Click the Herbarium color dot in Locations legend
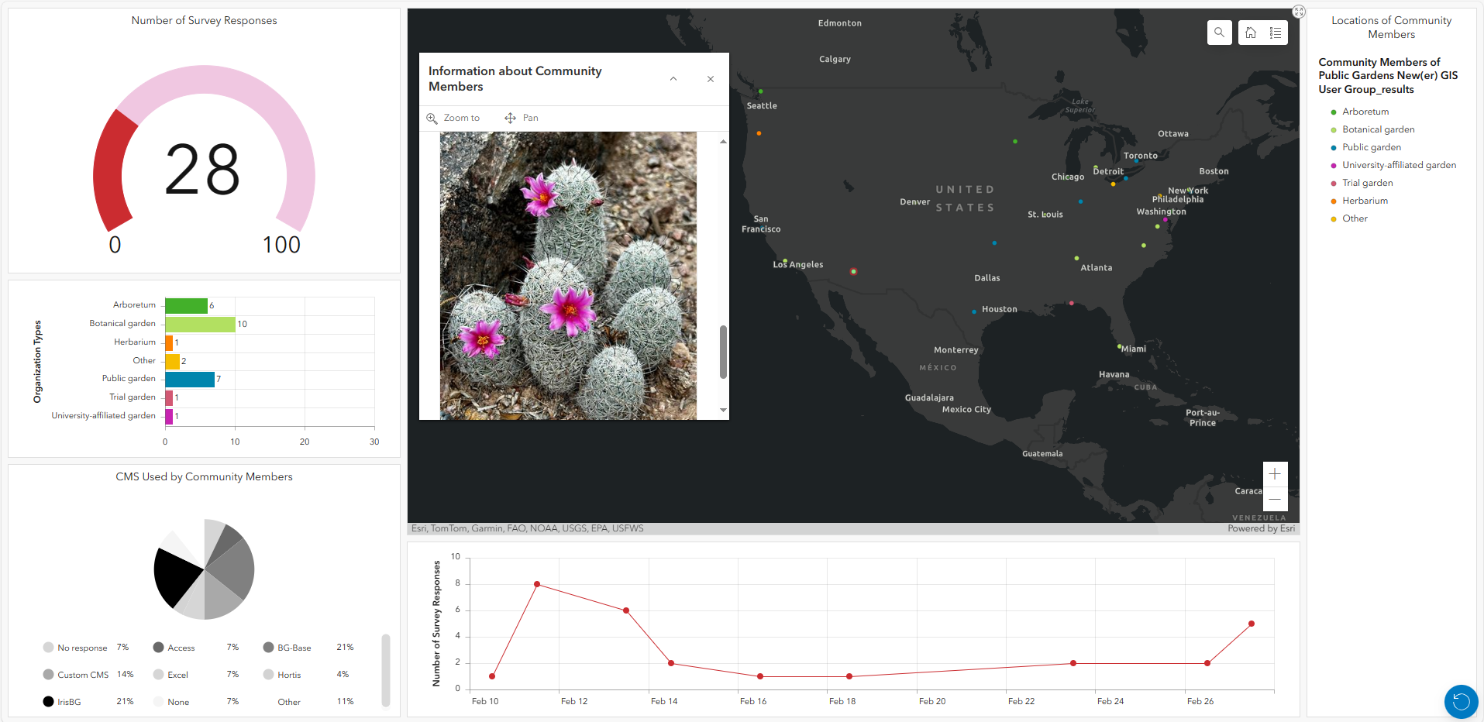1484x722 pixels. 1334,201
